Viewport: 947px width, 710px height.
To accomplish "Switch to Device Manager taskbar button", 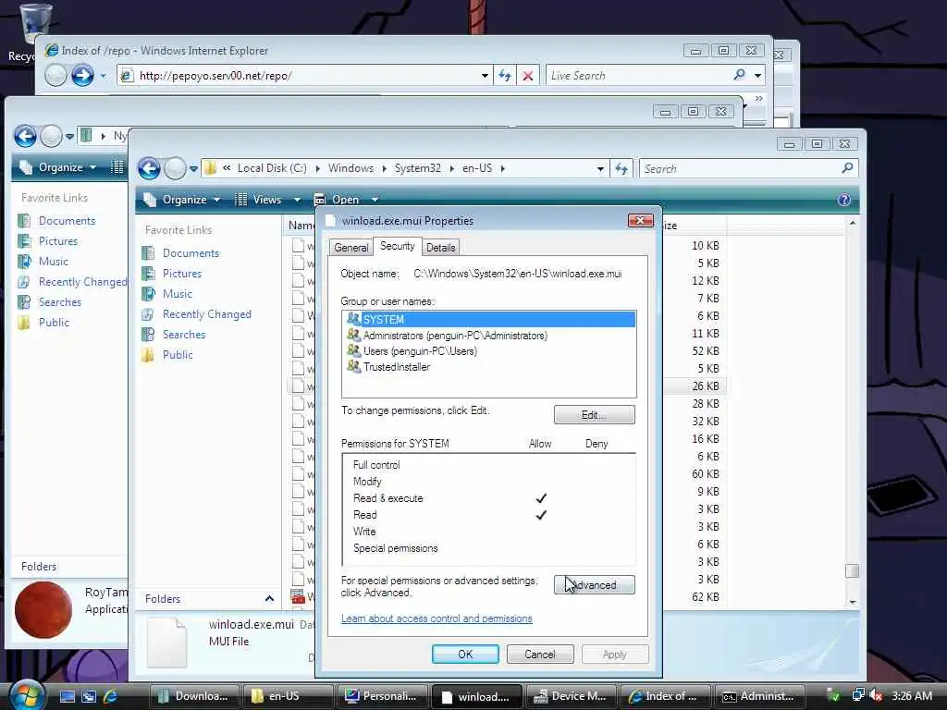I will pos(572,696).
